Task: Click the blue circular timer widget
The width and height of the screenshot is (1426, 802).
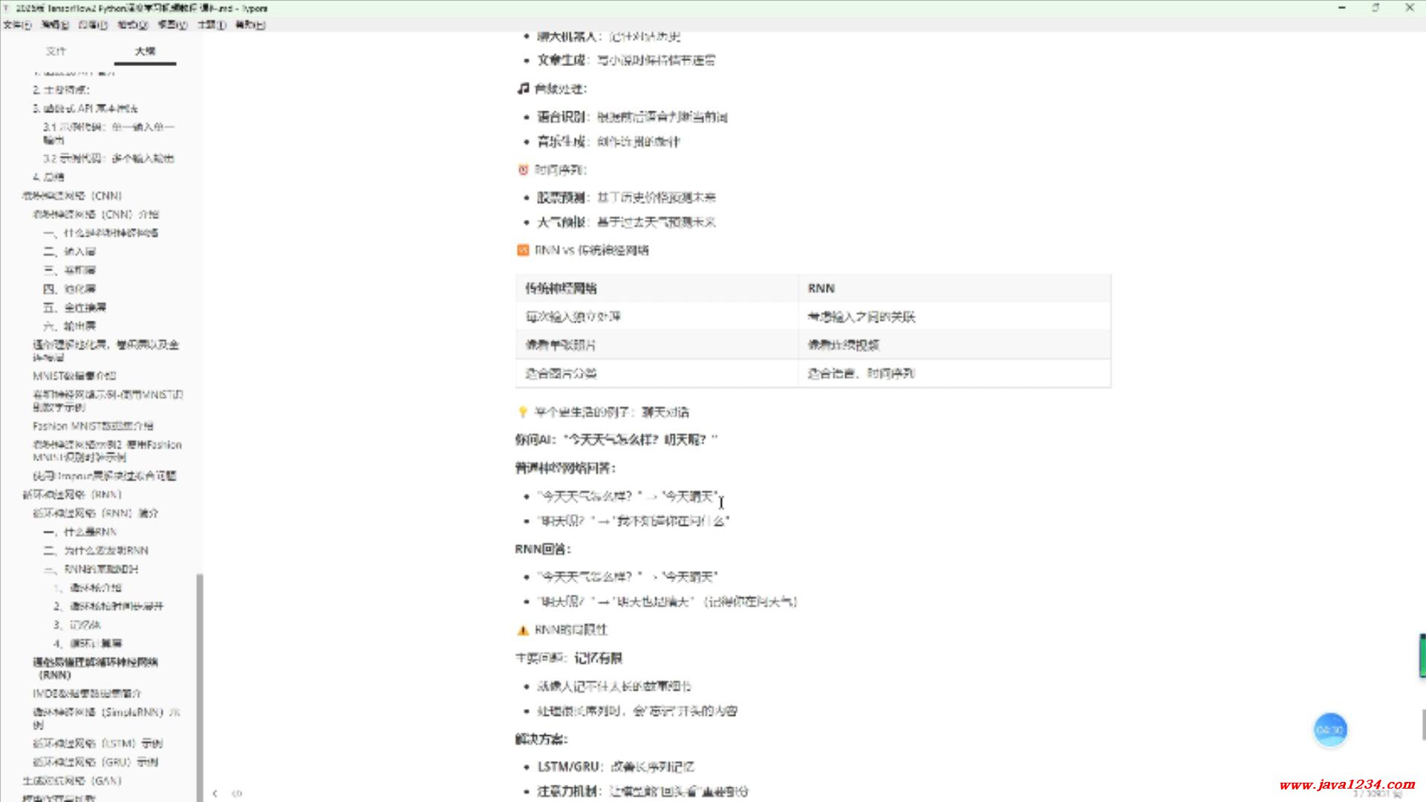Action: pyautogui.click(x=1329, y=730)
